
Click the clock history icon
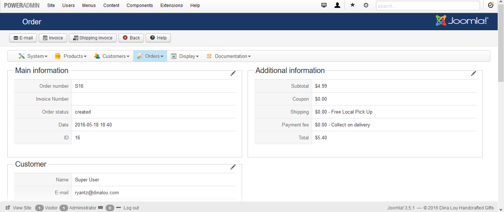tap(366, 5)
